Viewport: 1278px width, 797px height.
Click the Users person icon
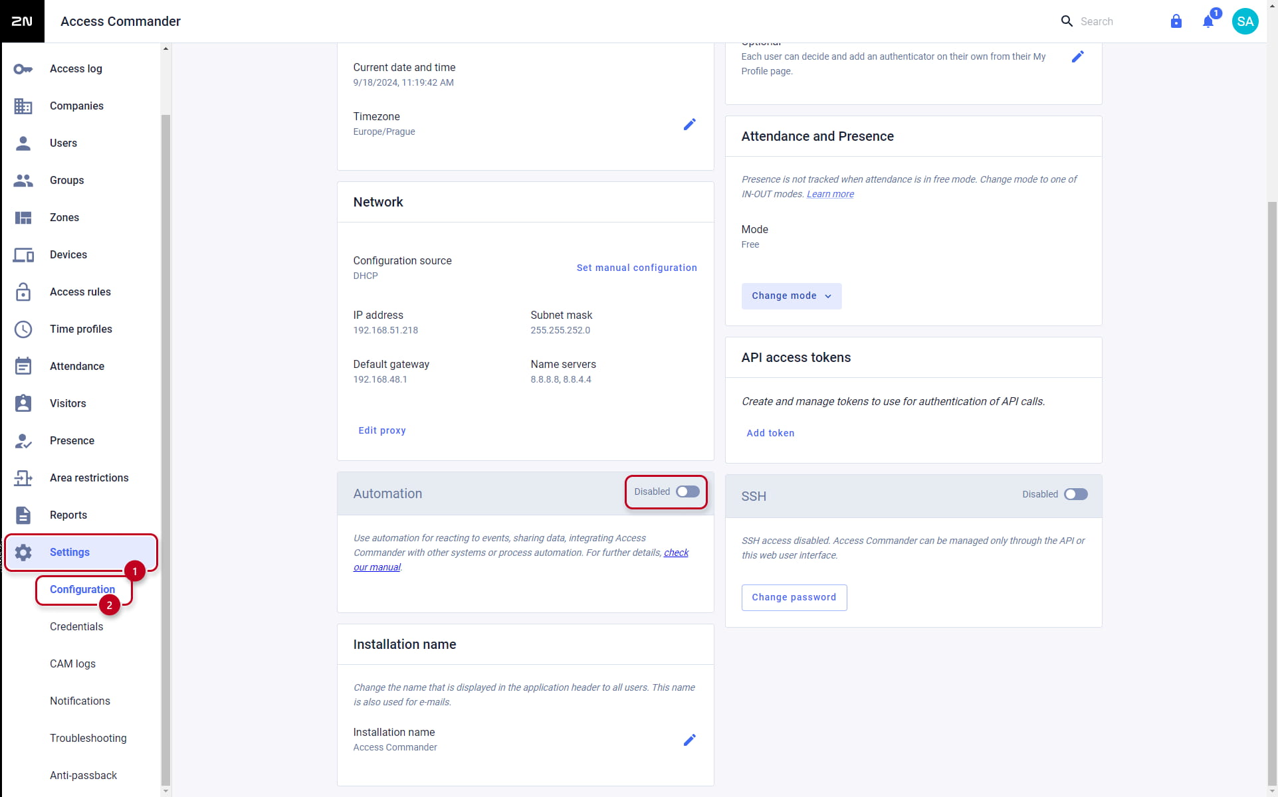[x=23, y=143]
